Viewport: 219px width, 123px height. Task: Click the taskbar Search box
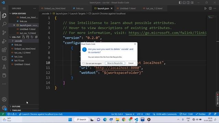click(81, 120)
